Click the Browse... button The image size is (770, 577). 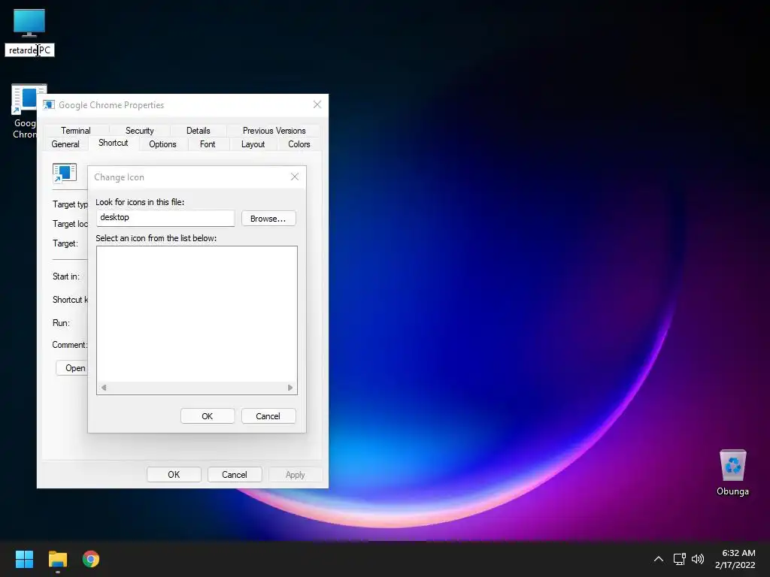268,219
